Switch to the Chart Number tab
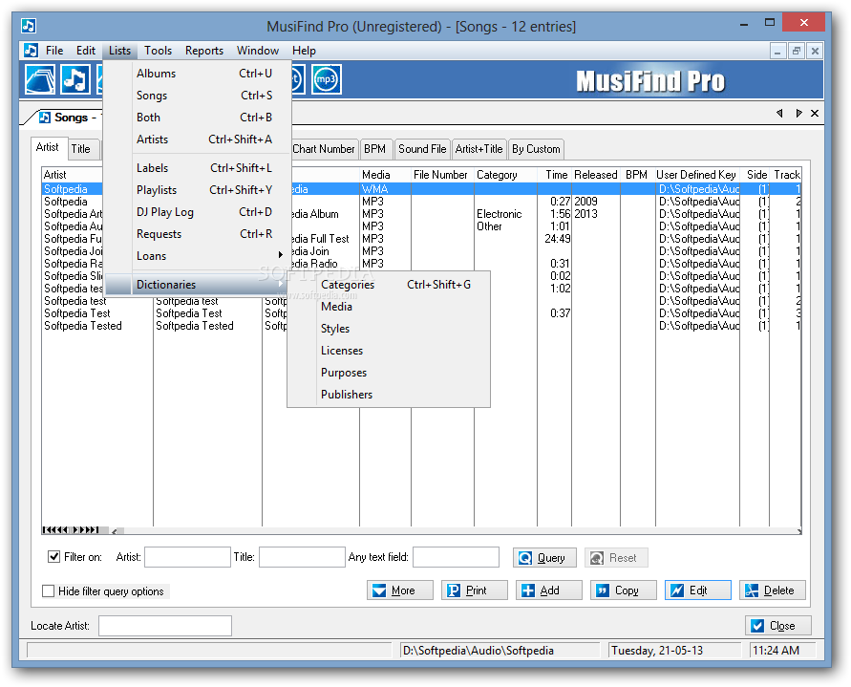Screen dimensions: 851x687 tap(324, 149)
